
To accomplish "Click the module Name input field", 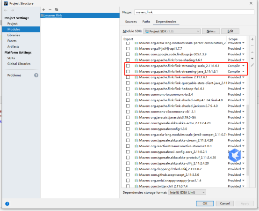I will tap(194, 12).
